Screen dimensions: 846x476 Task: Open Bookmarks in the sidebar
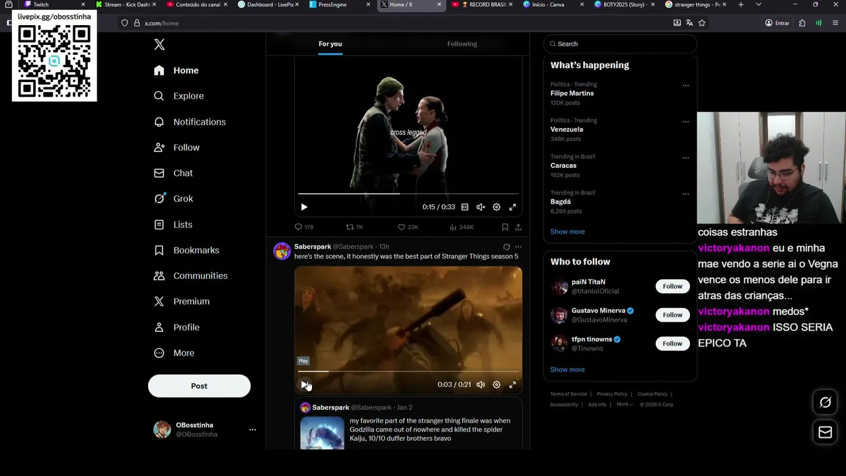click(186, 250)
